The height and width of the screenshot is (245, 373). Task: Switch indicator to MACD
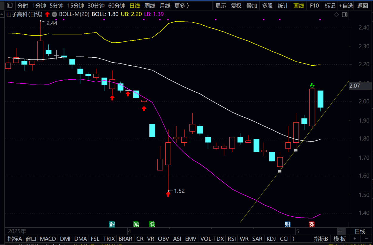[x=48, y=239]
